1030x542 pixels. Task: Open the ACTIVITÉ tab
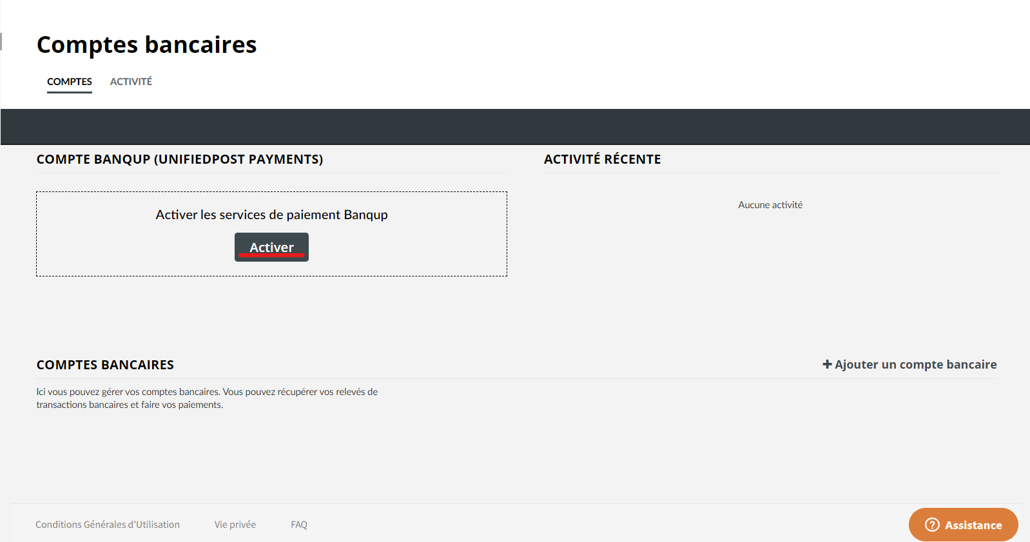131,82
